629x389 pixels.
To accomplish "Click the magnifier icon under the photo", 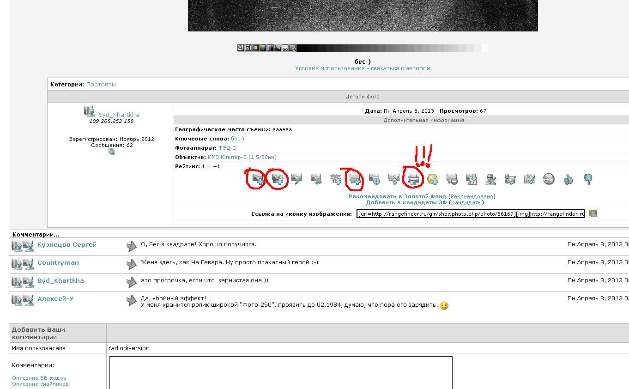I will pyautogui.click(x=241, y=48).
